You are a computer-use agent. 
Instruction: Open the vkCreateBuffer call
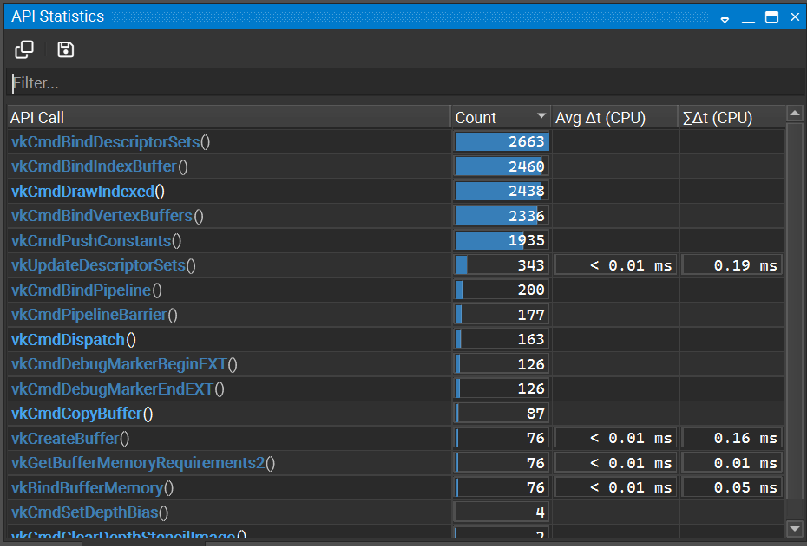(x=61, y=438)
